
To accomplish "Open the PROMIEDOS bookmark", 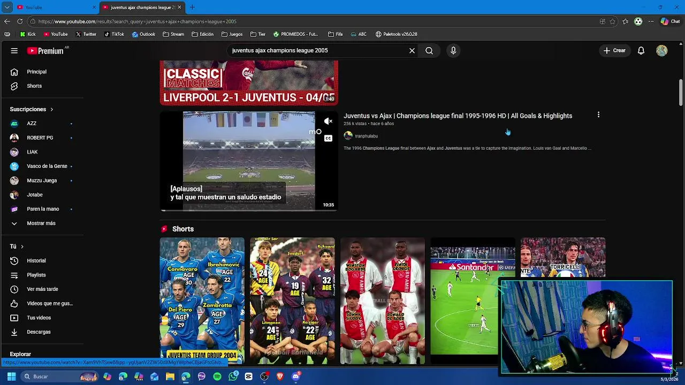I will 296,34.
